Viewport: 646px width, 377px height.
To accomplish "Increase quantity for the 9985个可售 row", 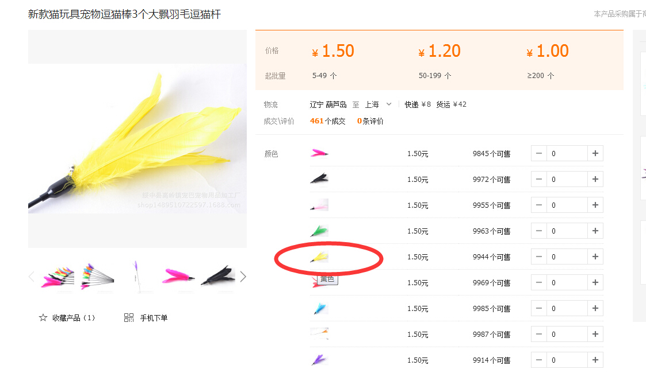I will click(x=595, y=308).
